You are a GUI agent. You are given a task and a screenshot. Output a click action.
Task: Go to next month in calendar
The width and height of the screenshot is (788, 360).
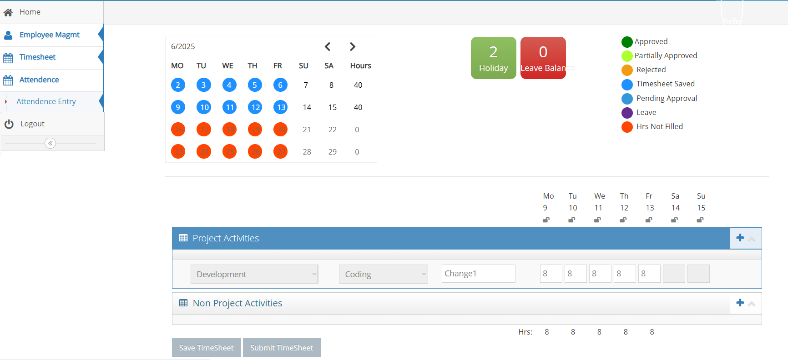[x=353, y=46]
